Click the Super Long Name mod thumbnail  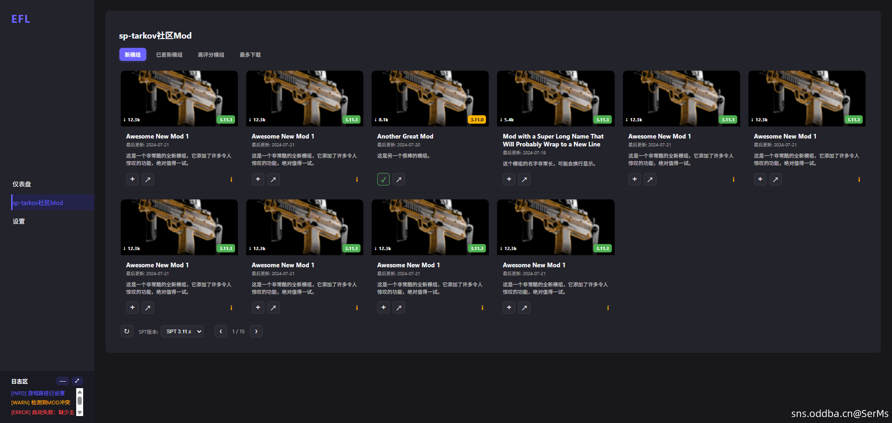556,99
